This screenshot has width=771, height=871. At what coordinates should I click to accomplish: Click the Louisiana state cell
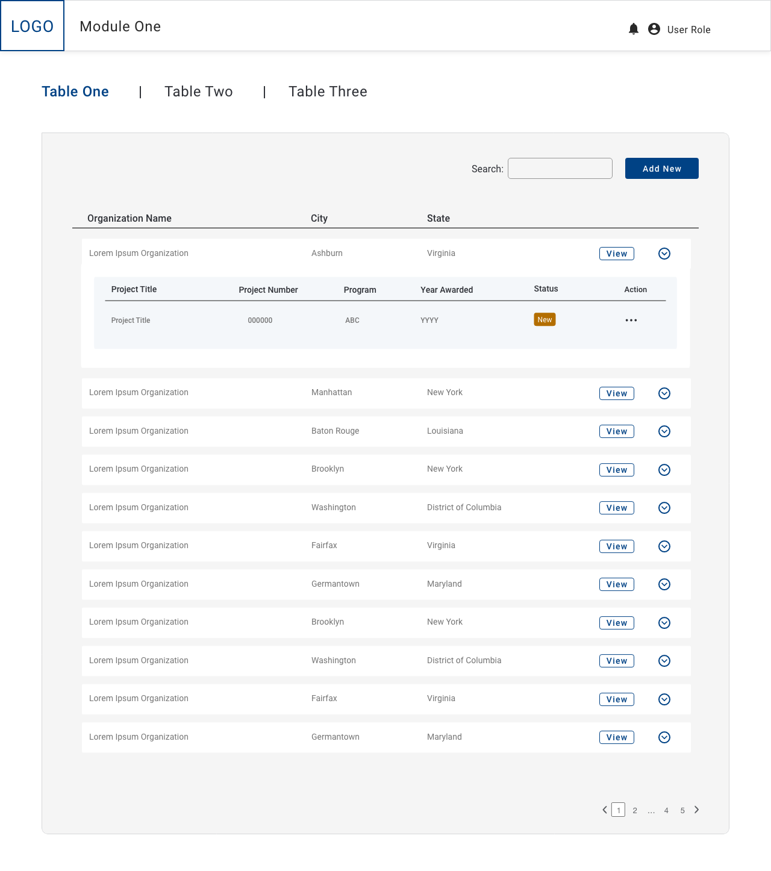445,431
